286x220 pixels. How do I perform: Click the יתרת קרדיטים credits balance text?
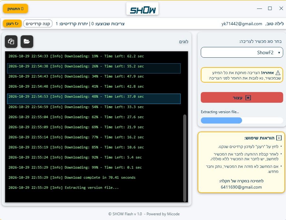pos(72,24)
